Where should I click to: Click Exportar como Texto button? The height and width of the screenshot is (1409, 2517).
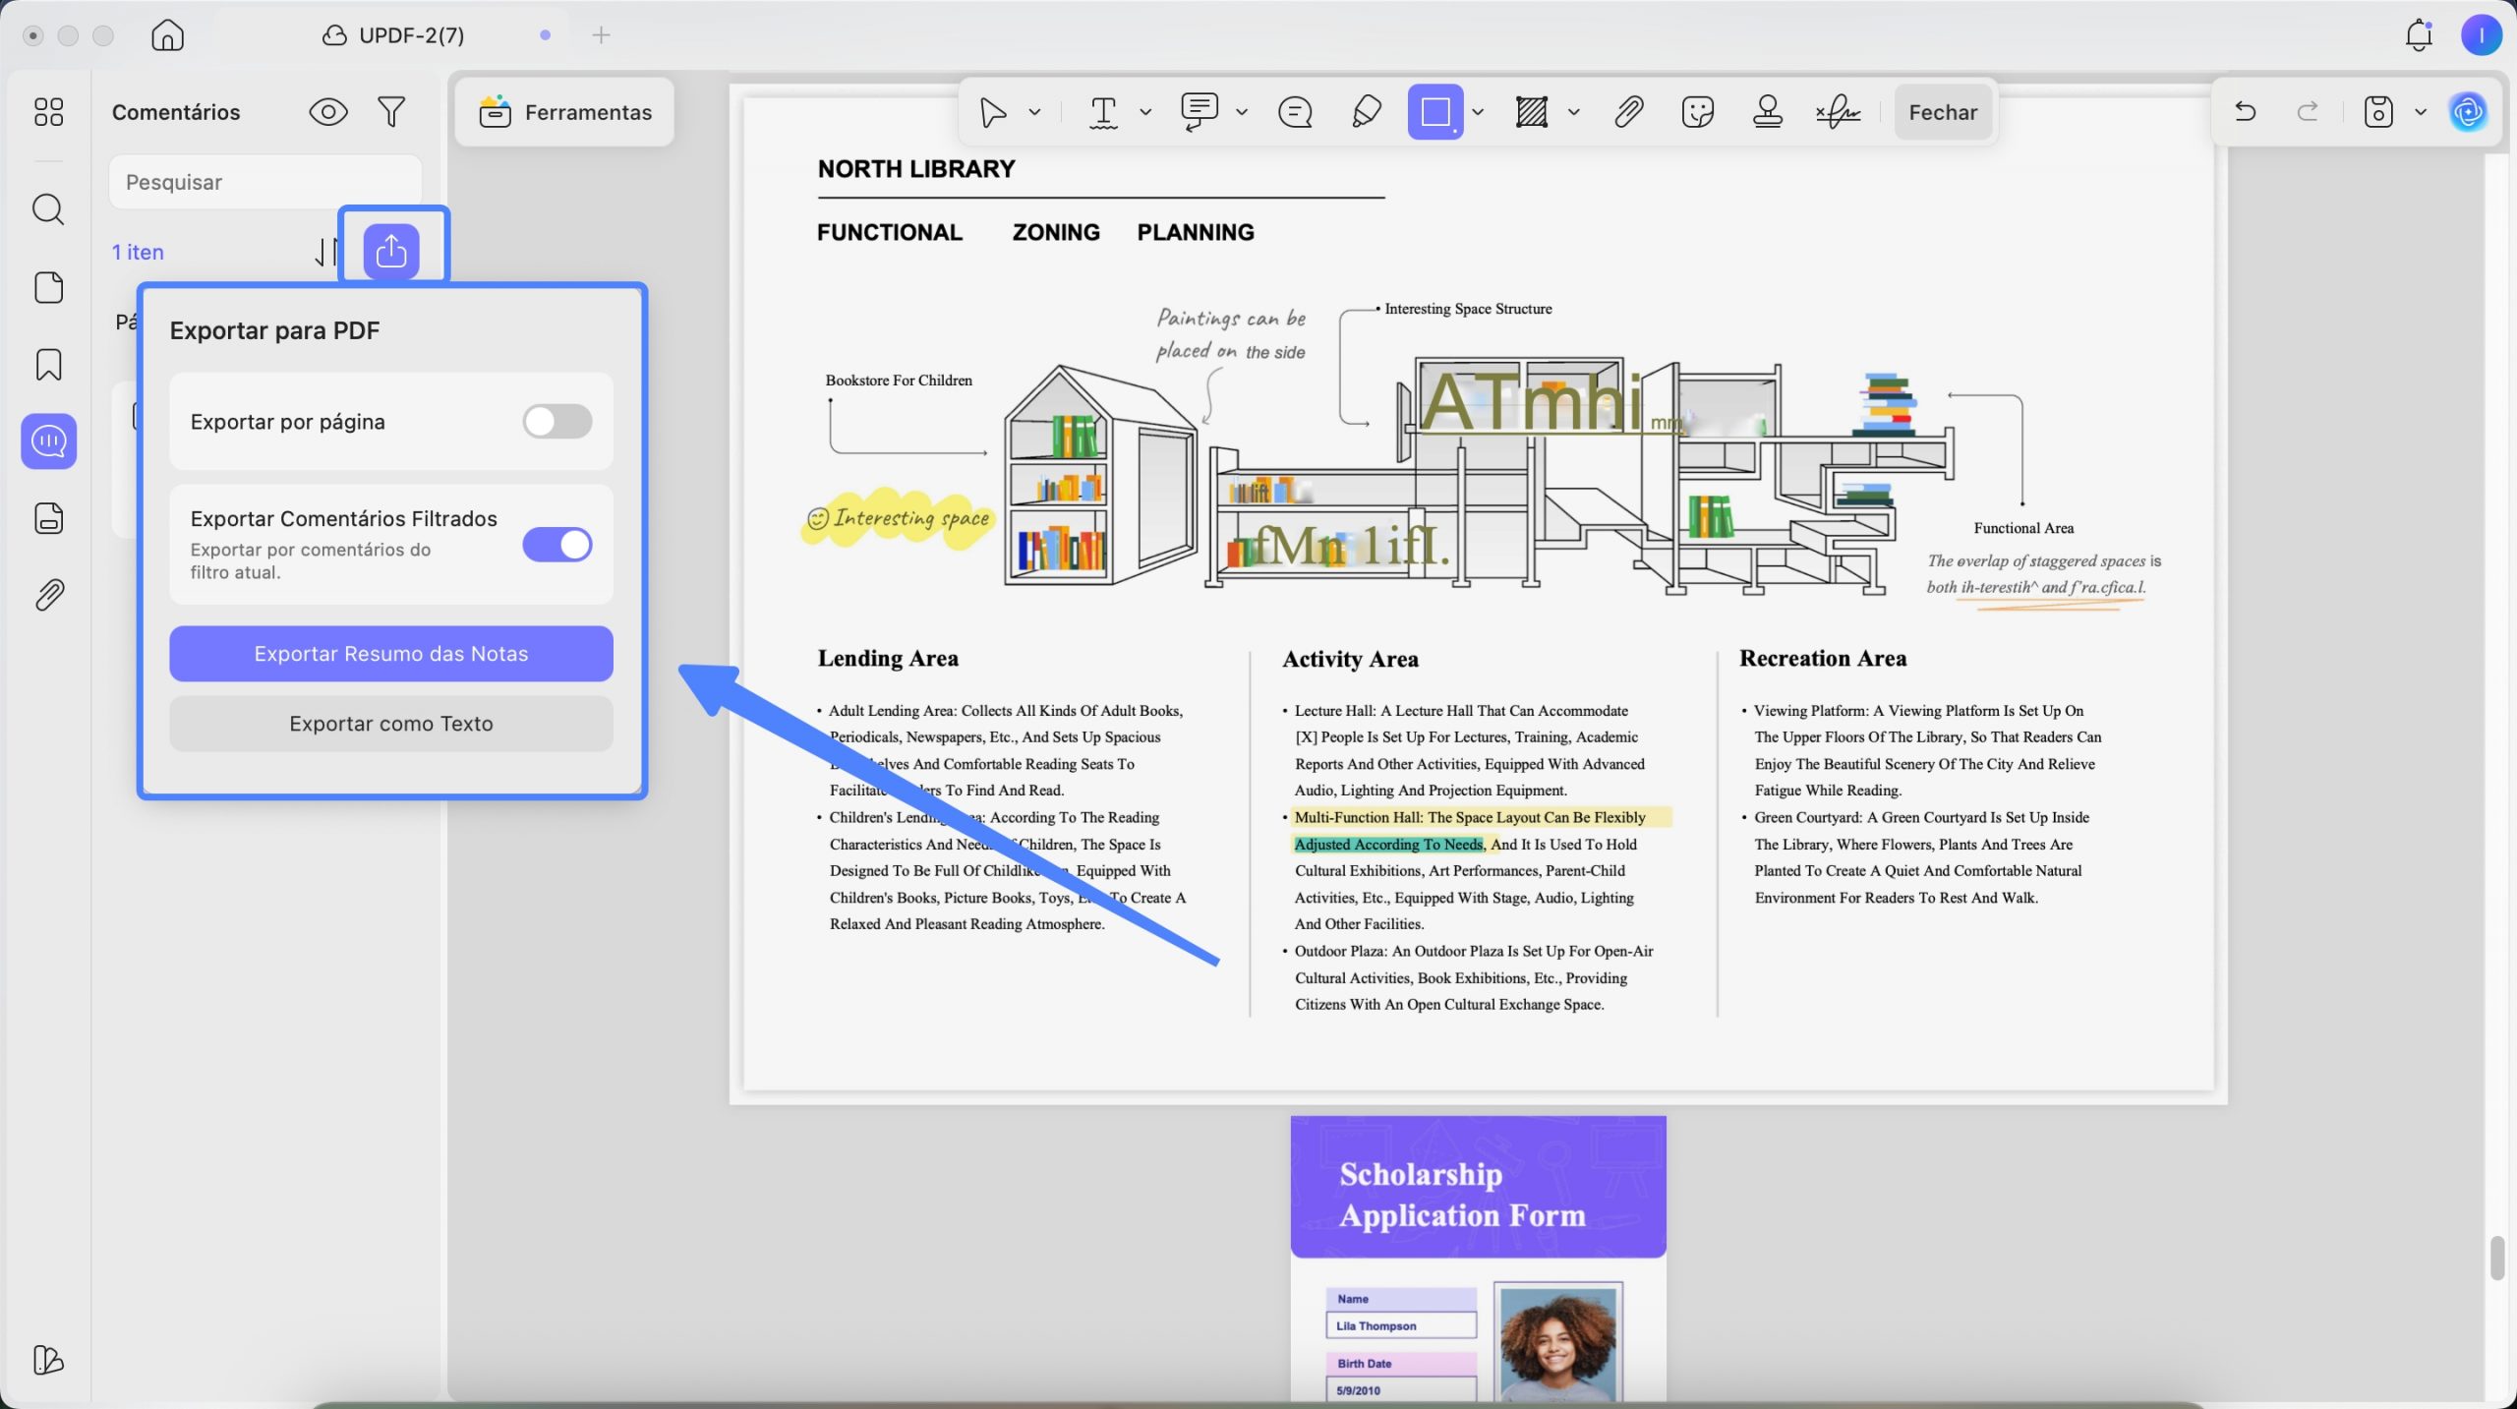coord(391,724)
